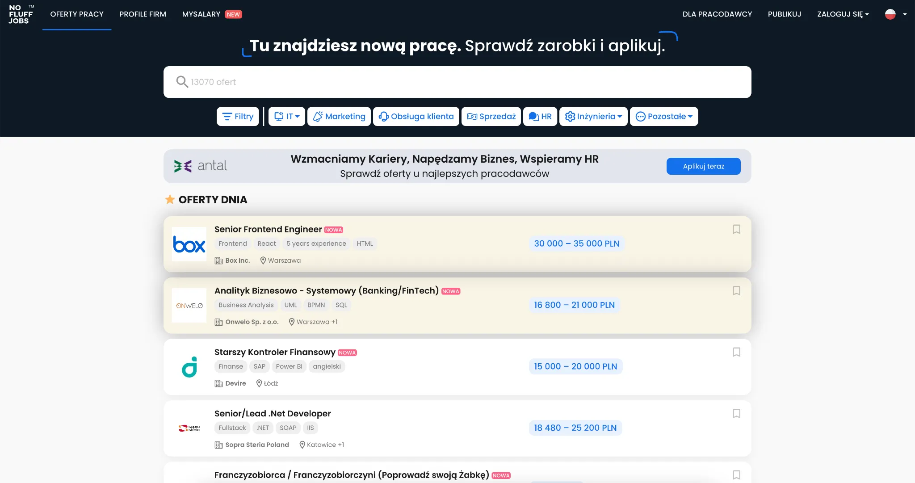Bookmark the Franczyzobiorca offer
The height and width of the screenshot is (483, 915).
736,475
